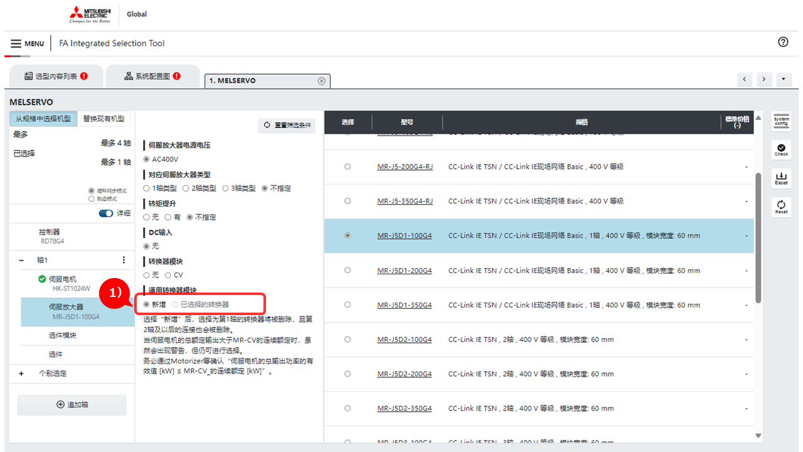This screenshot has width=803, height=452.
Task: Select 循环同步模式 radio button
Action: pos(92,191)
